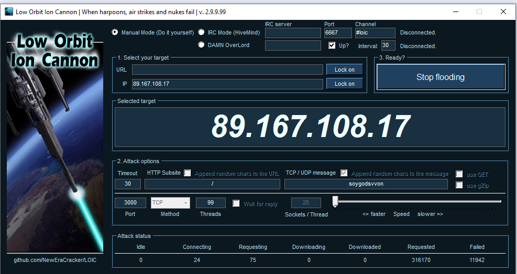Choose IRC Mode (HiveMind) option
The image size is (517, 274).
201,32
